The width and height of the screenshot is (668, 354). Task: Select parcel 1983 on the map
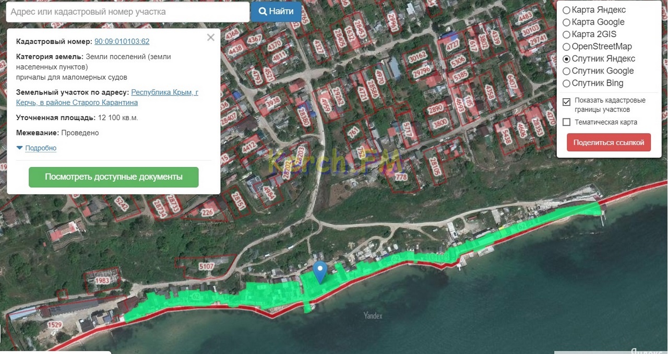102,281
